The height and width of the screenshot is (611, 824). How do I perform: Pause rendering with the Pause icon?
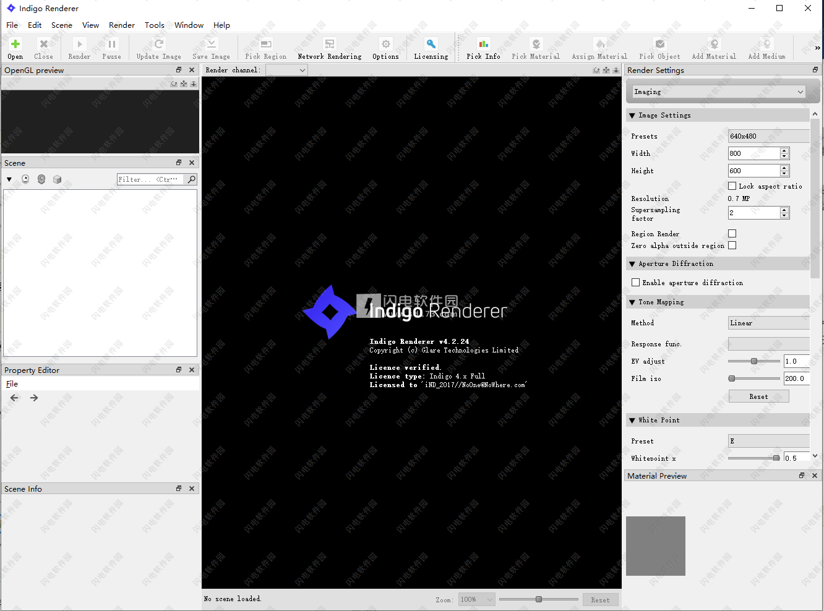pyautogui.click(x=111, y=48)
